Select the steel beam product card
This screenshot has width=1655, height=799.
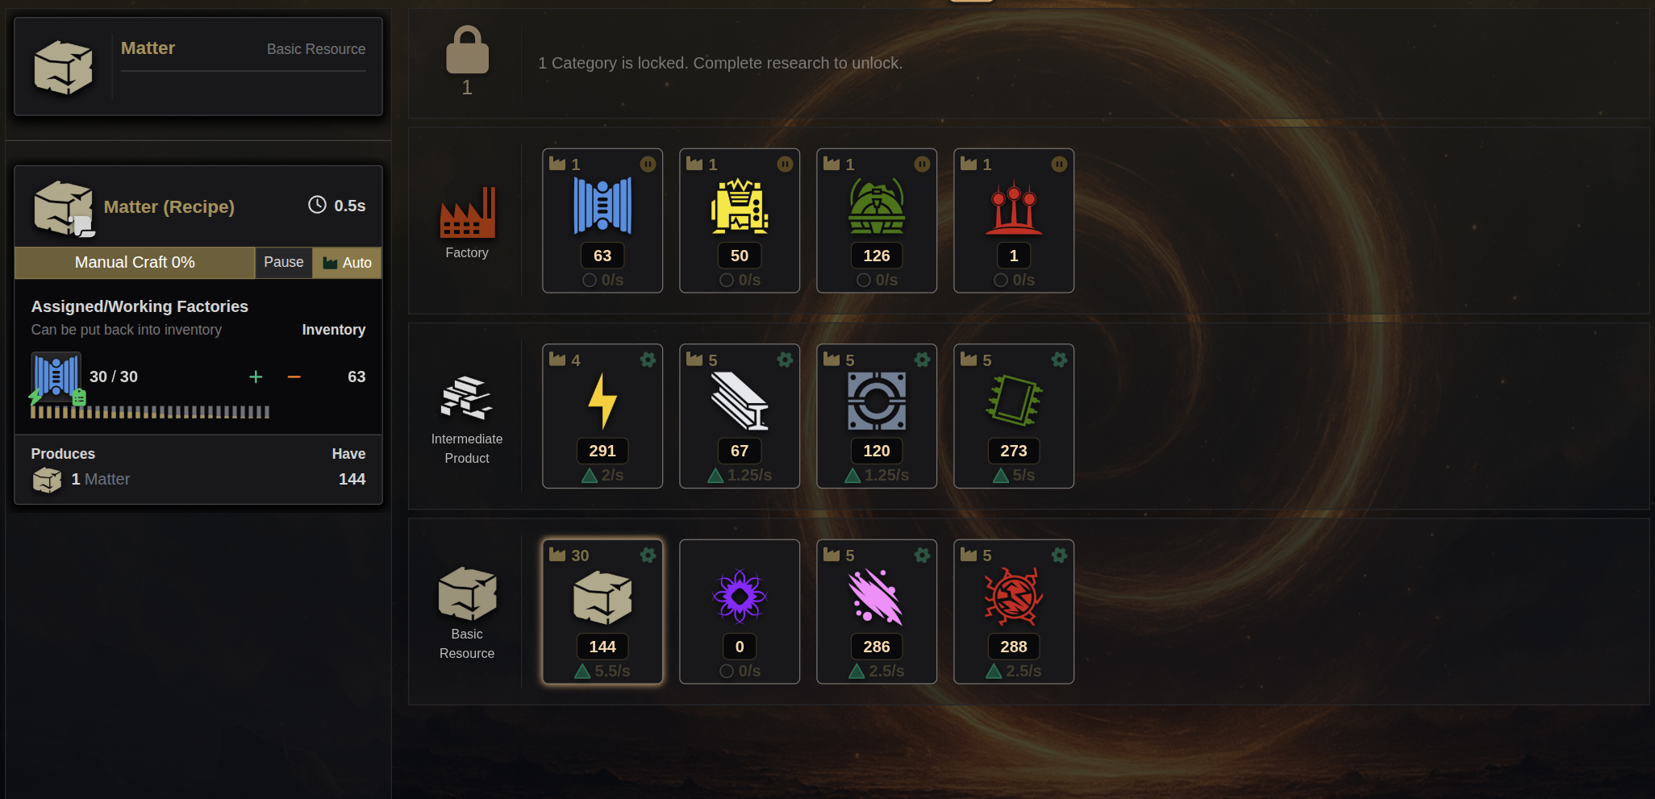[x=740, y=416]
